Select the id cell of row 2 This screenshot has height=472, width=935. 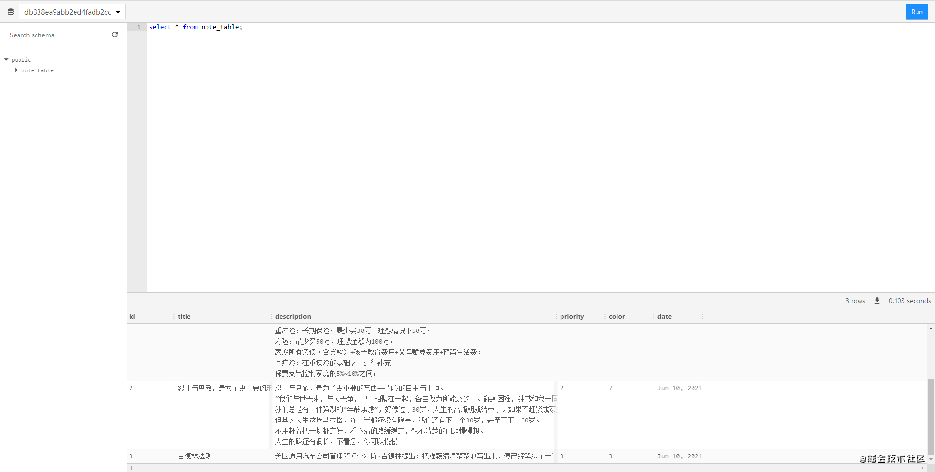coord(150,415)
